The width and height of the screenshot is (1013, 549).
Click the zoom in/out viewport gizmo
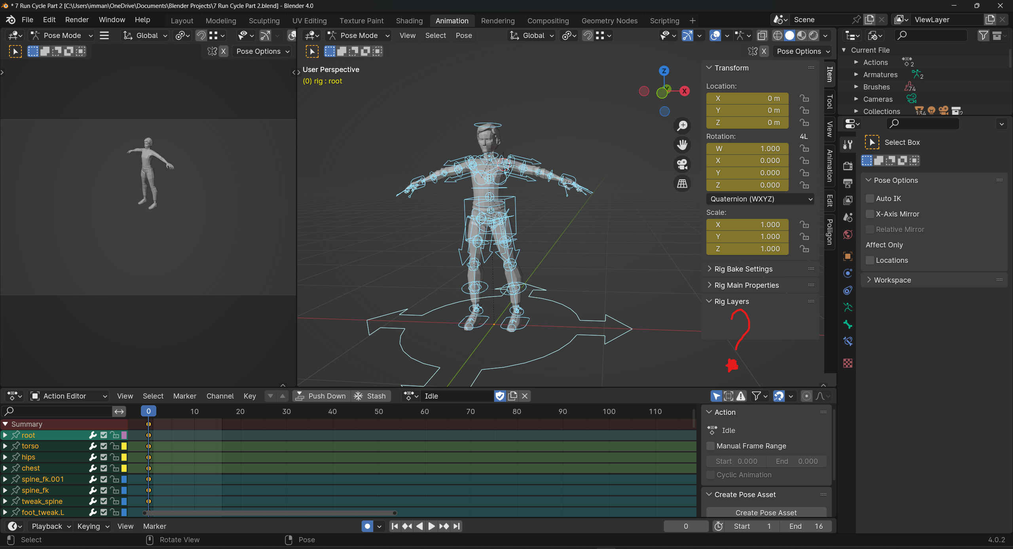[x=682, y=126]
